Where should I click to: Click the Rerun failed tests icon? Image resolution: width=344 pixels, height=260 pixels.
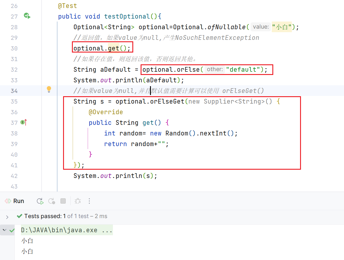(52, 201)
